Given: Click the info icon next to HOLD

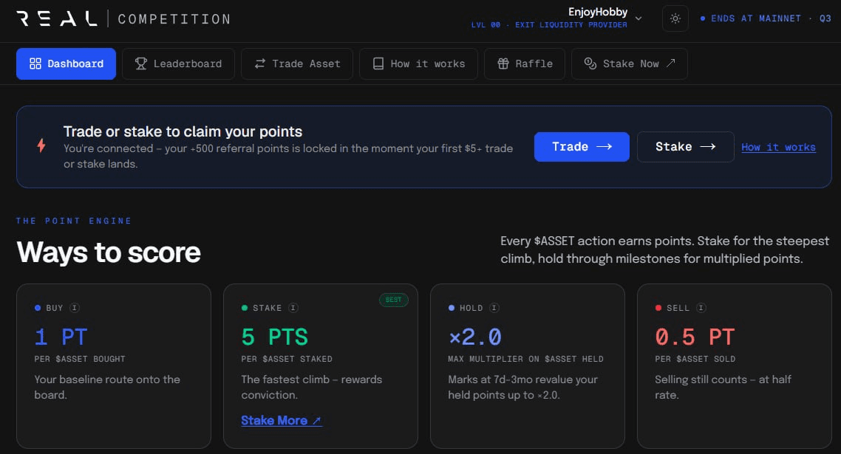Looking at the screenshot, I should 494,308.
